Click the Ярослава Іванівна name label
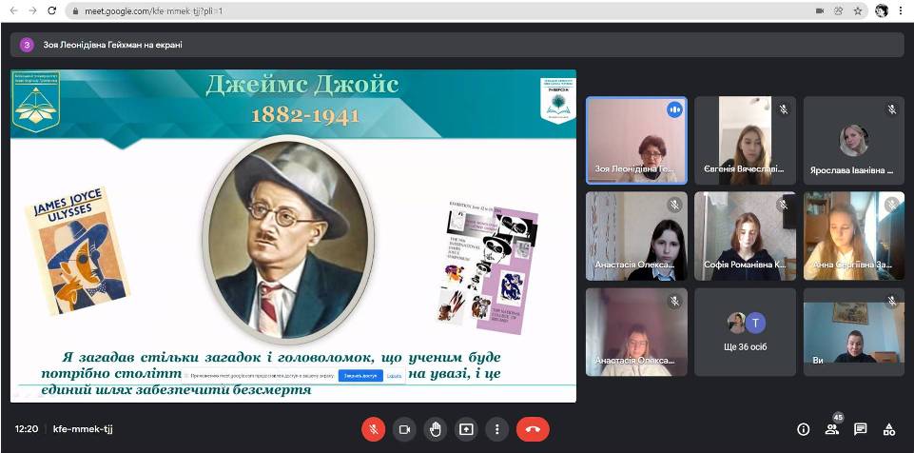Image resolution: width=914 pixels, height=453 pixels. (x=851, y=170)
